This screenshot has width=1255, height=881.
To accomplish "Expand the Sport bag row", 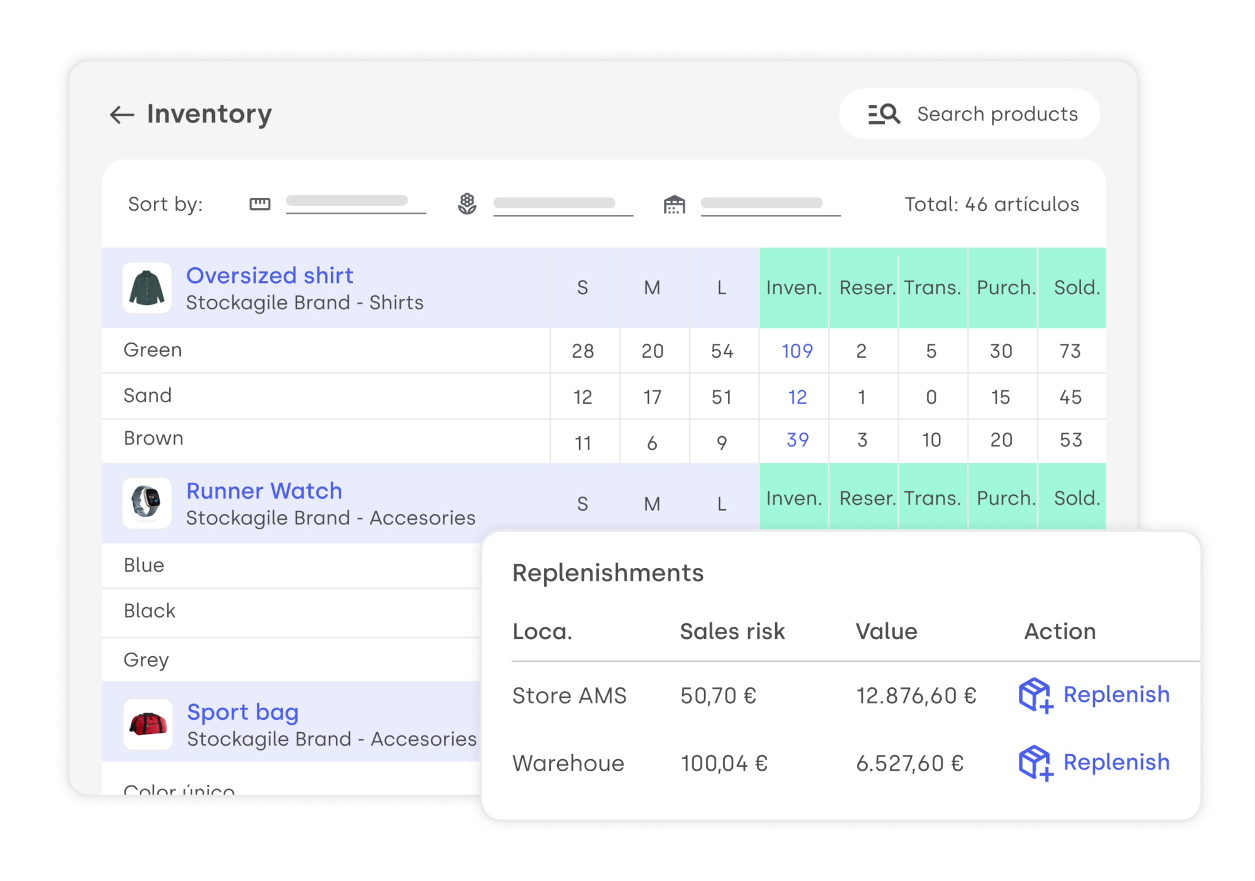I will point(243,711).
